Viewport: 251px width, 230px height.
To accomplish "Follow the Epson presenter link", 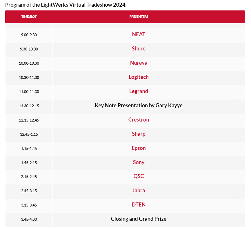I will (139, 148).
